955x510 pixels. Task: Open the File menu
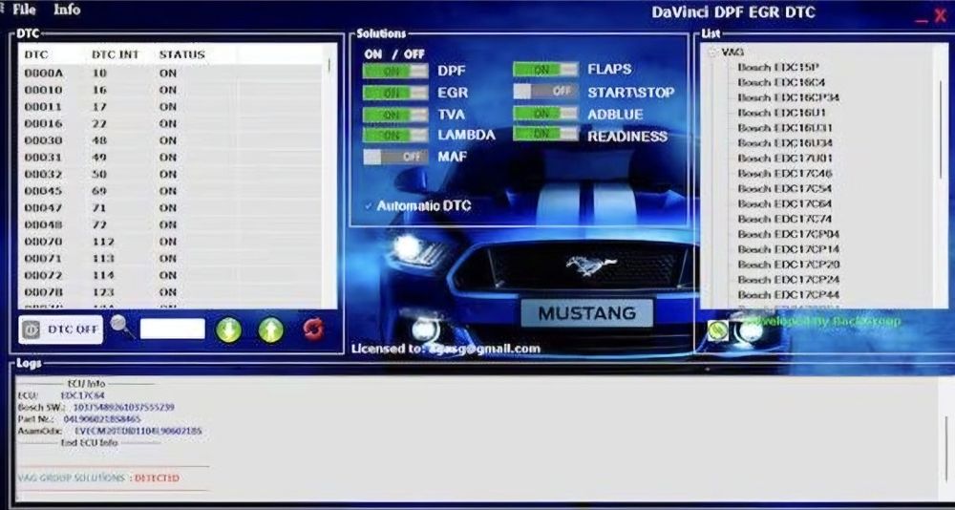click(x=25, y=10)
